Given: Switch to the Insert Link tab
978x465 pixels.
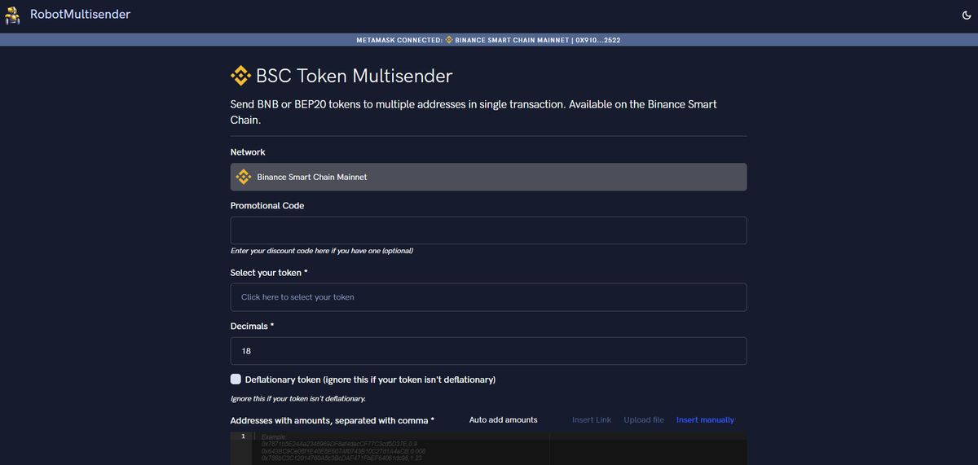Looking at the screenshot, I should (x=592, y=420).
